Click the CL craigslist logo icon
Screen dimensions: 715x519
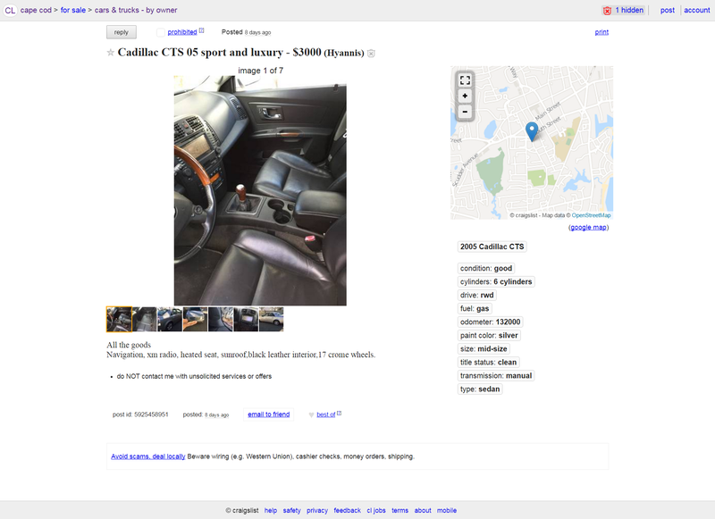(10, 10)
